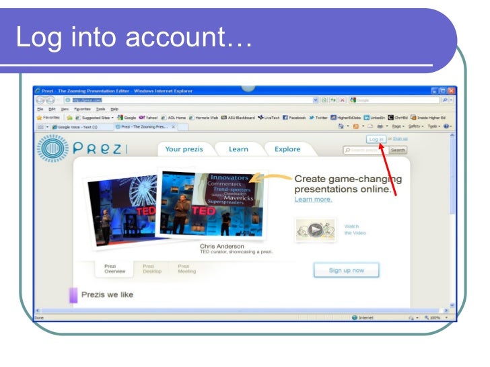Click the Print icon in command bar

(380, 126)
